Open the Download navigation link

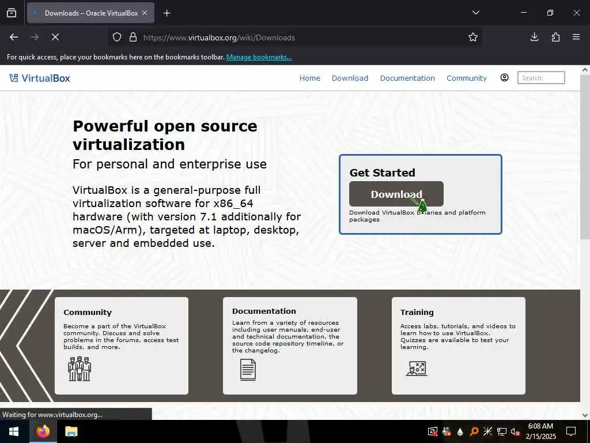click(350, 78)
